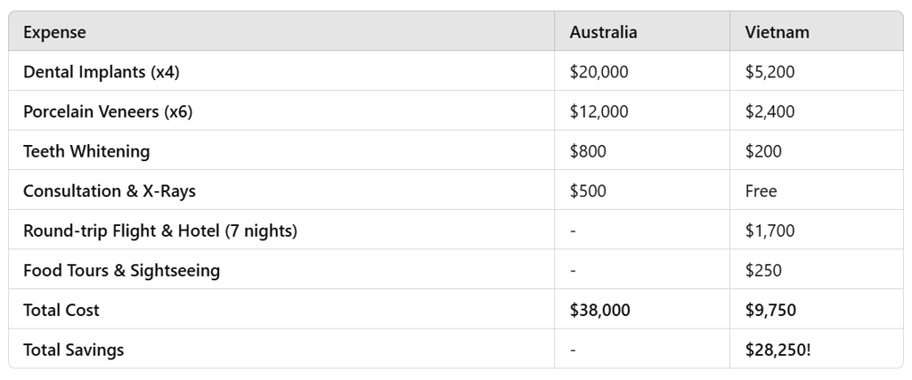This screenshot has height=380, width=912.
Task: Click the Expense column header
Action: [54, 33]
